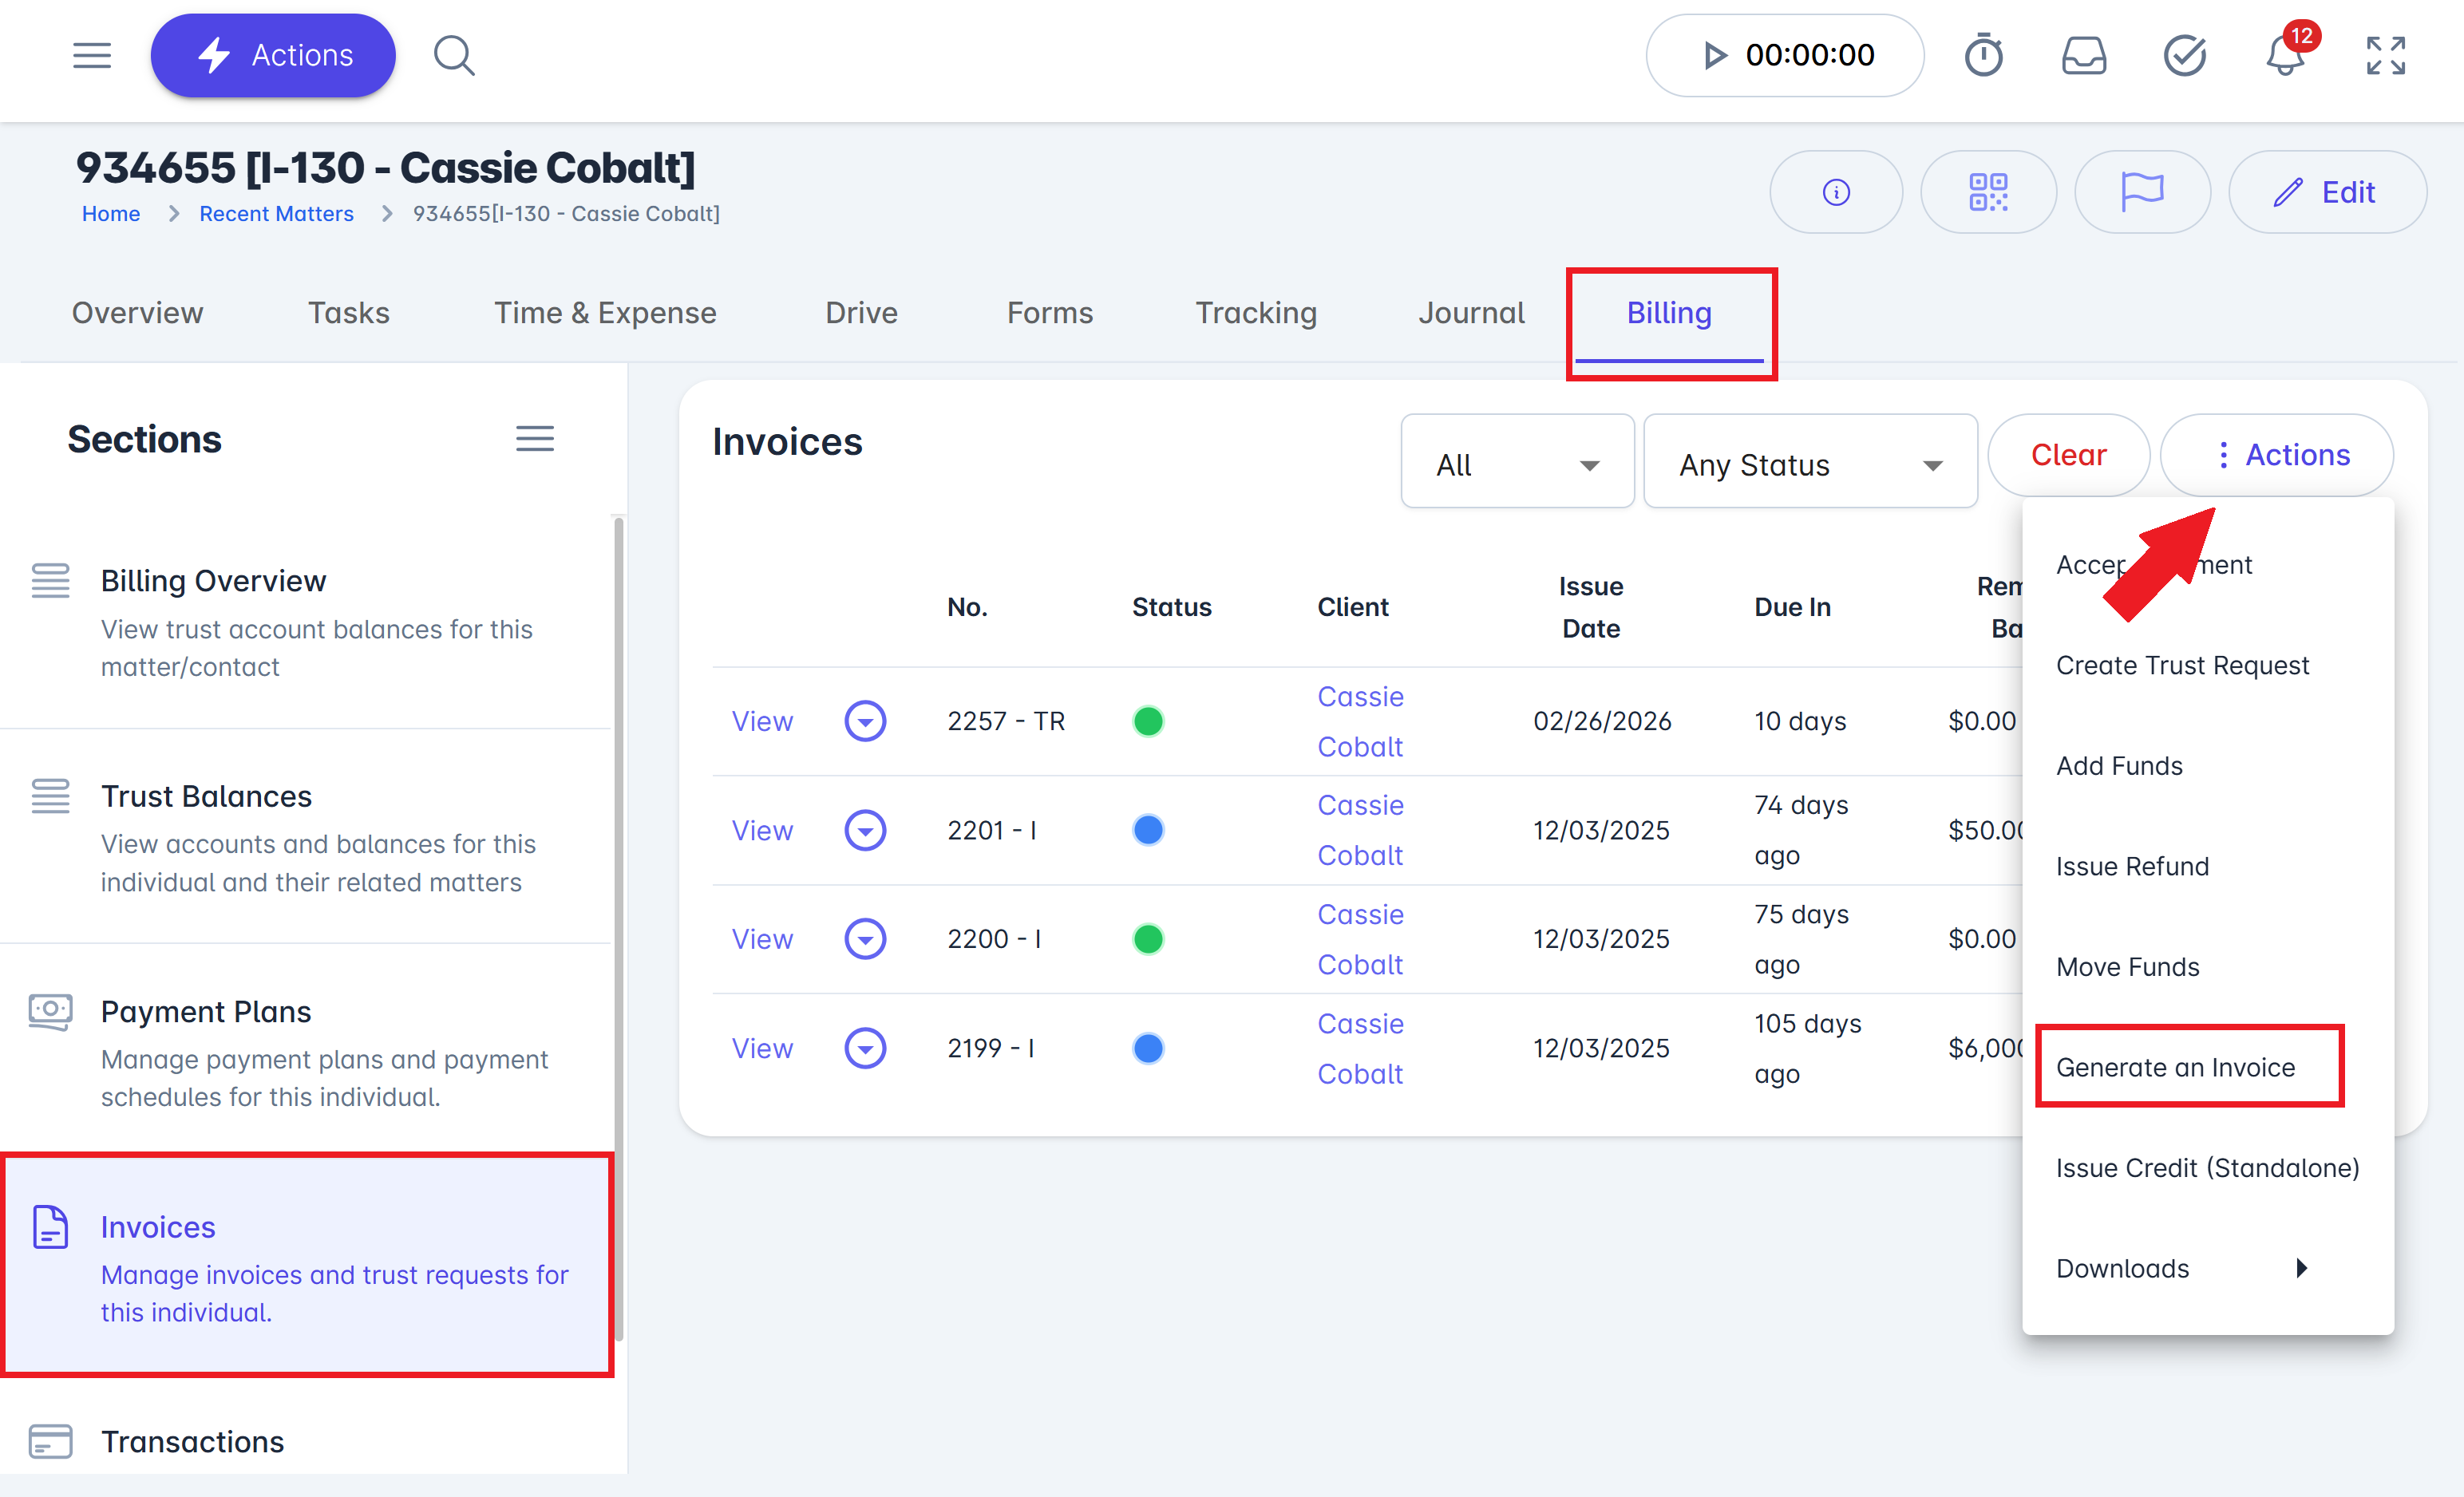
Task: View invoice 2199 - I
Action: point(762,1048)
